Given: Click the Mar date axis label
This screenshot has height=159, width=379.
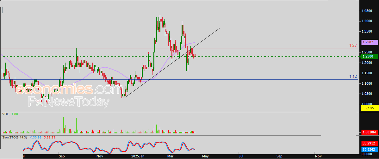Looking at the screenshot, I should point(171,156).
